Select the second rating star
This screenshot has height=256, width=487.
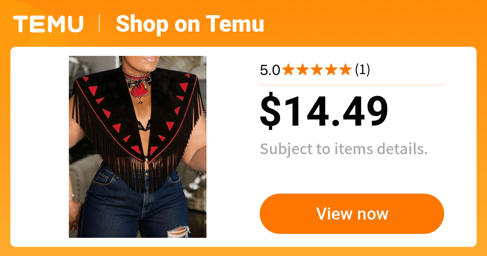coord(303,70)
